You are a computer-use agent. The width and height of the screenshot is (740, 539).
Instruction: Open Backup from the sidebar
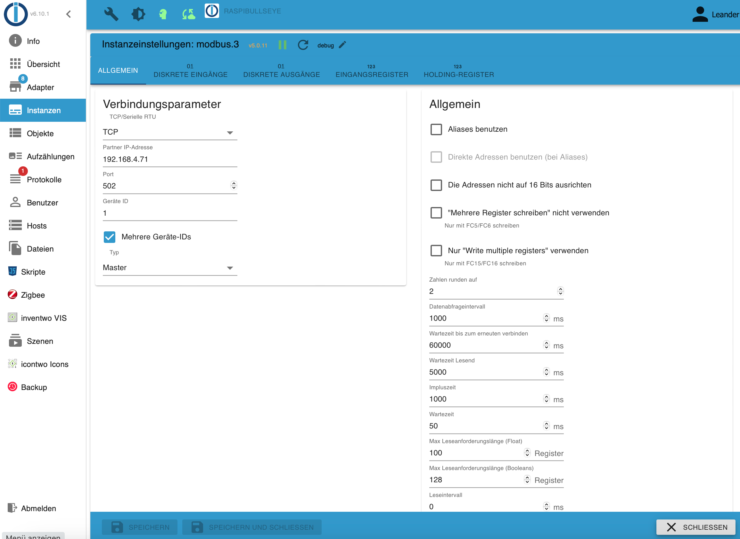(34, 387)
